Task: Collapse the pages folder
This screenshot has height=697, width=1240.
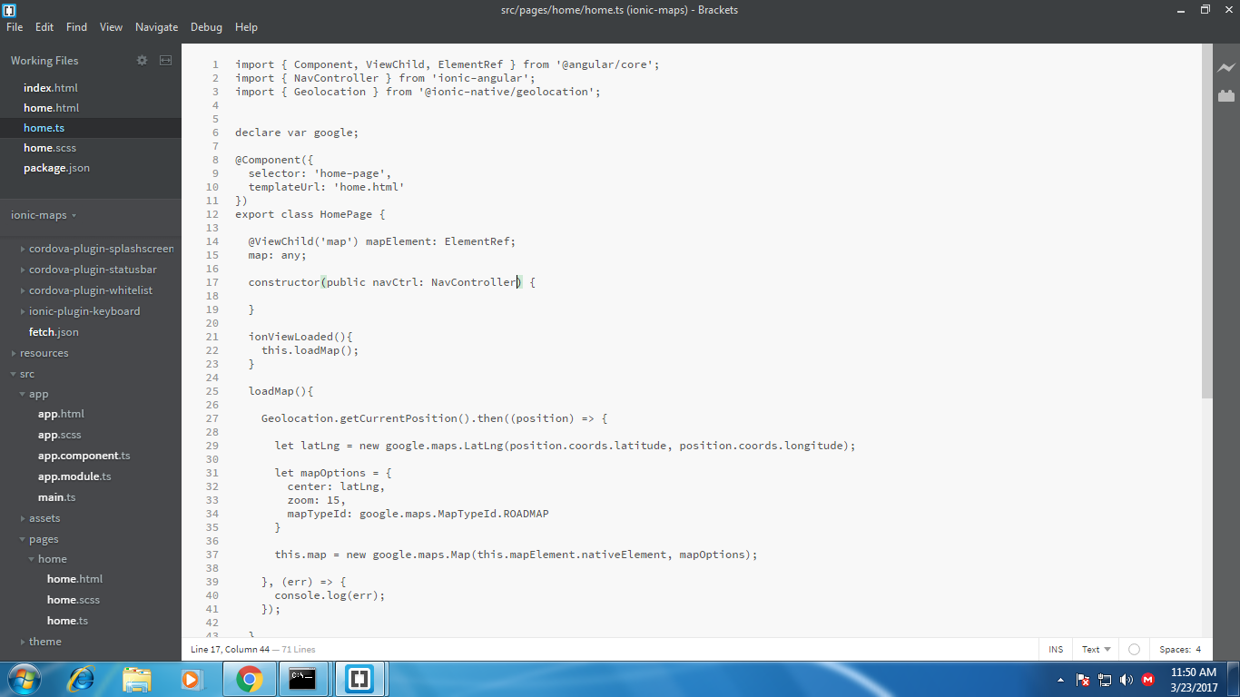Action: 39,539
